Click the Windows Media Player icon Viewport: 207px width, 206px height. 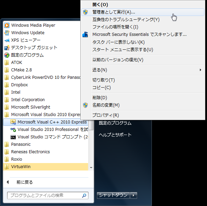7,25
